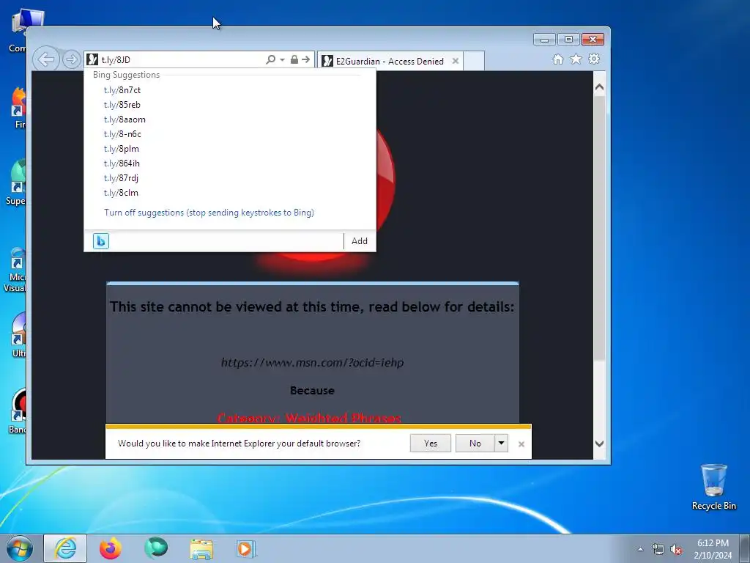Show hidden tray icons arrow

[640, 549]
